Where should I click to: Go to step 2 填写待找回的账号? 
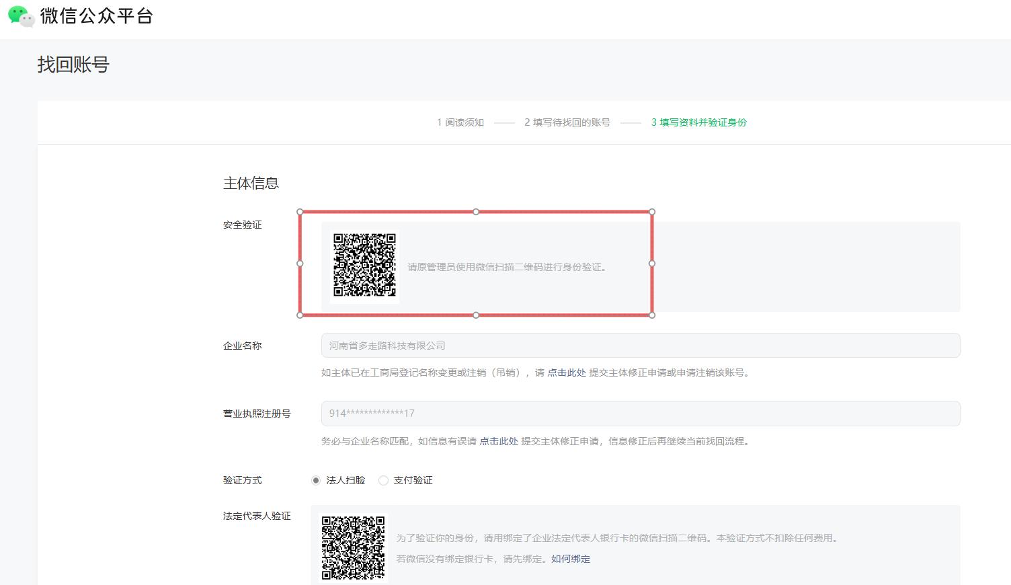click(x=567, y=122)
